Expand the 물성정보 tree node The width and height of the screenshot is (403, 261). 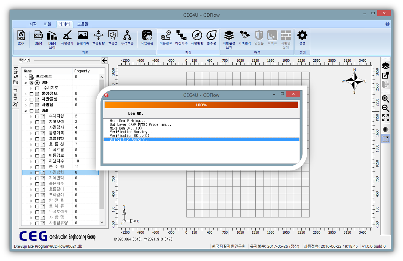click(25, 94)
